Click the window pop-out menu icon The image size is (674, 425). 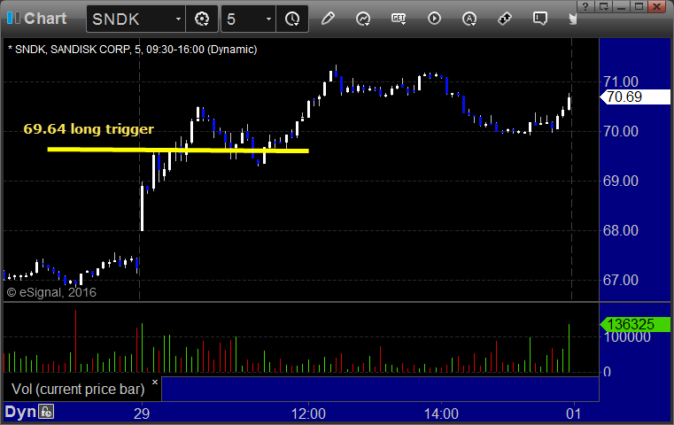pos(603,6)
